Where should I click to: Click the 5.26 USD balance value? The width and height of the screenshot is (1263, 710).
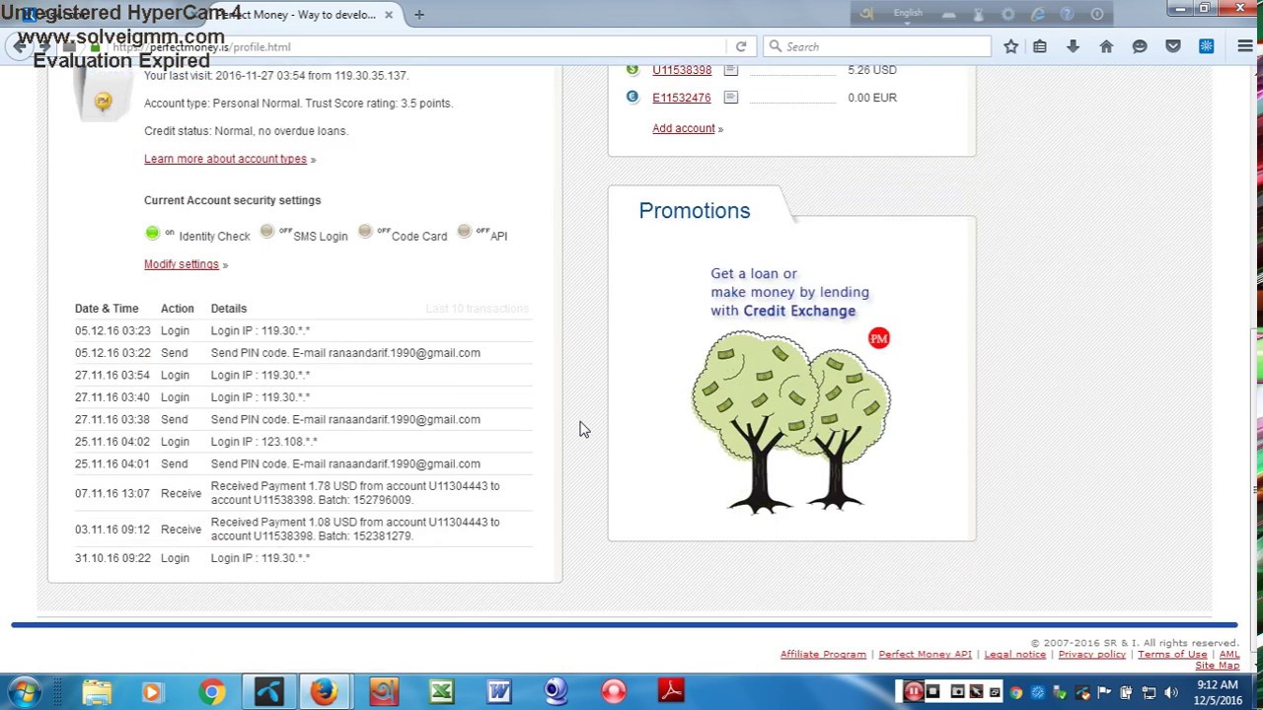point(872,70)
